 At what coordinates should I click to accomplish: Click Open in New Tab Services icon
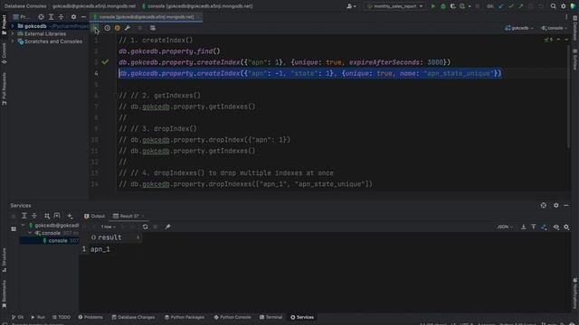click(57, 216)
